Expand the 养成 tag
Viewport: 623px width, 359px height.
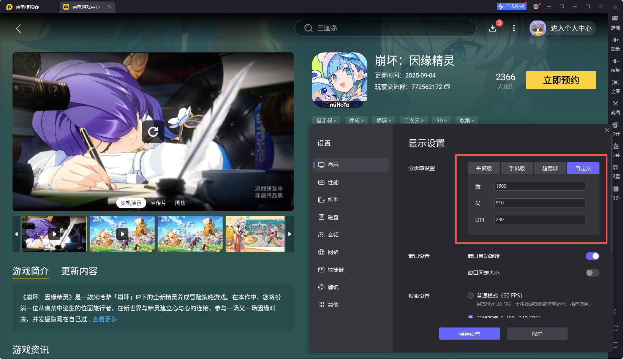(x=356, y=120)
